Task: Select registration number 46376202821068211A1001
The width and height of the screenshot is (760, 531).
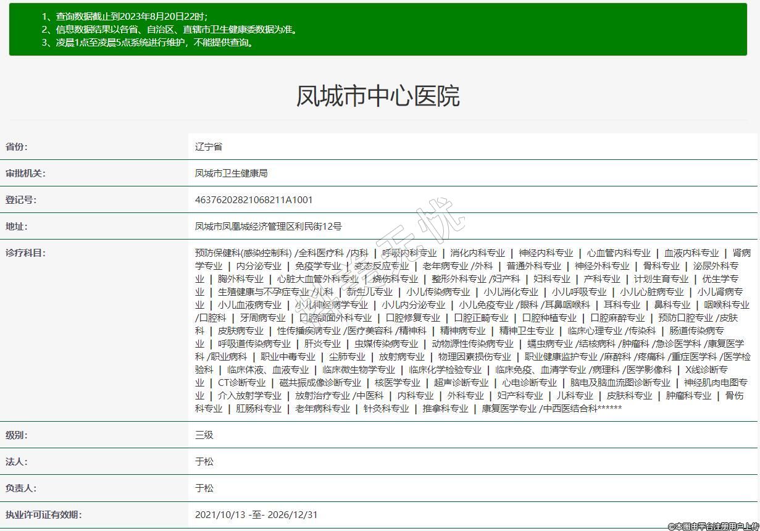Action: click(x=254, y=200)
